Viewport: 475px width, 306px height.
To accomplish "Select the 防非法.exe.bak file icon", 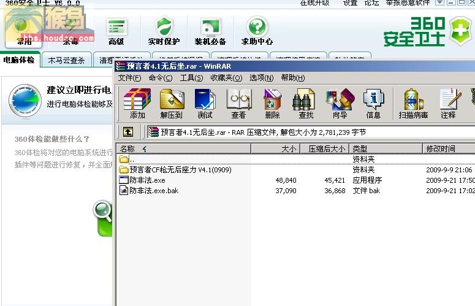I will (x=124, y=191).
